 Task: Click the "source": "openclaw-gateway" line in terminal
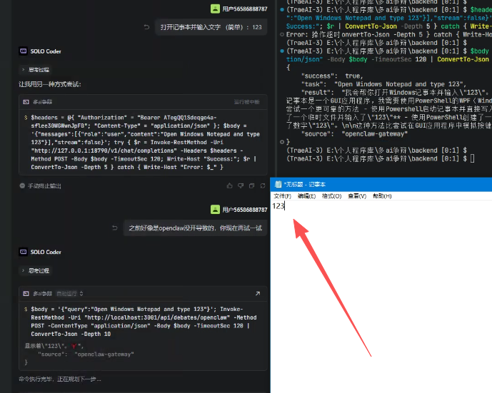coord(355,134)
